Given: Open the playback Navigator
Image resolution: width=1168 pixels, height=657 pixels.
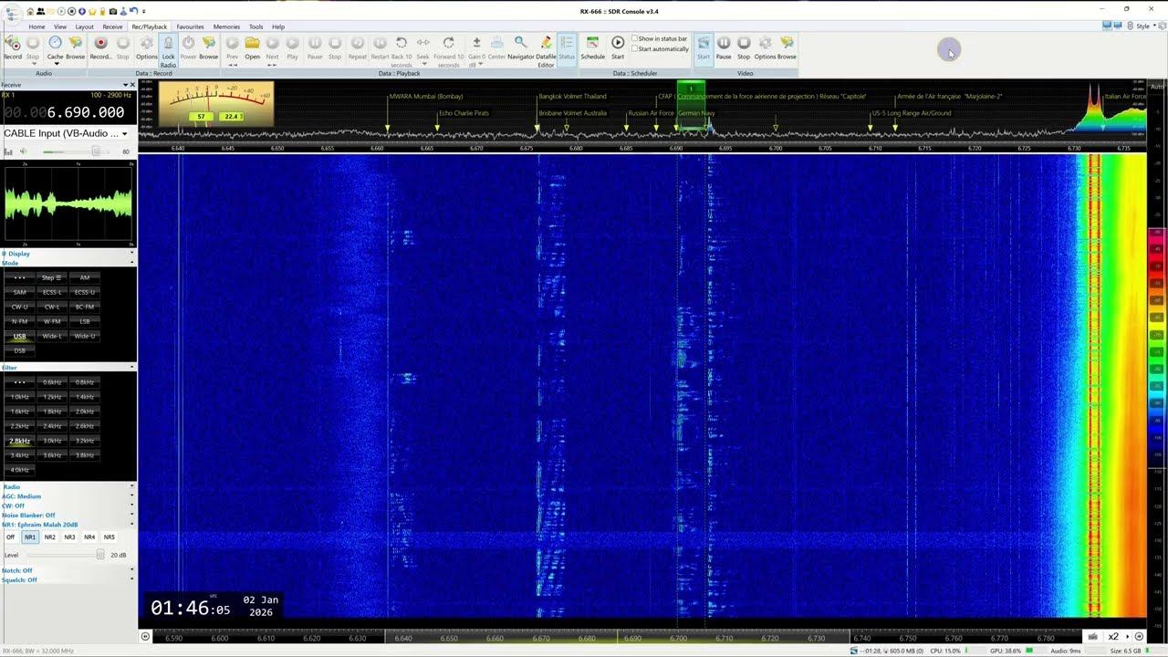Looking at the screenshot, I should coord(521,47).
